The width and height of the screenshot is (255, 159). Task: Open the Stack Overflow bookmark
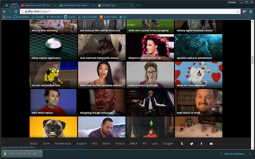(88, 17)
